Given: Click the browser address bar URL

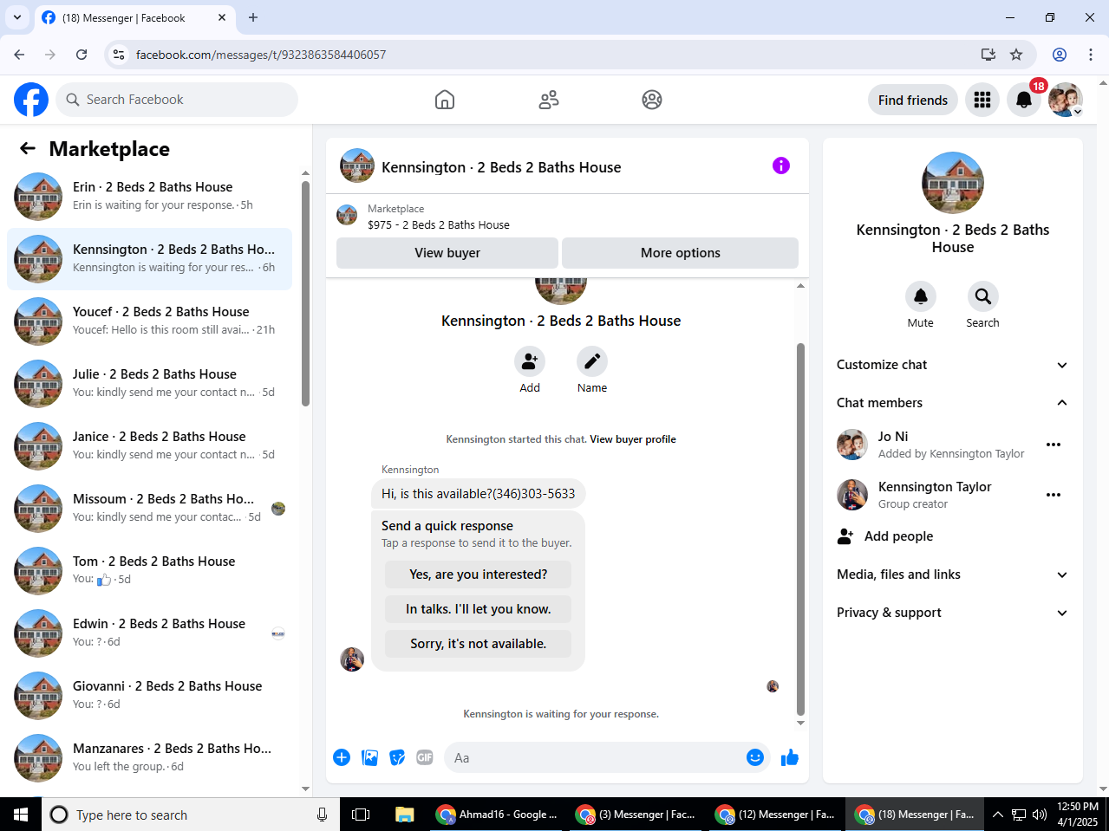Looking at the screenshot, I should click(261, 55).
